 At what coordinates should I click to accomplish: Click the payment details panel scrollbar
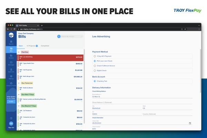click(200, 71)
